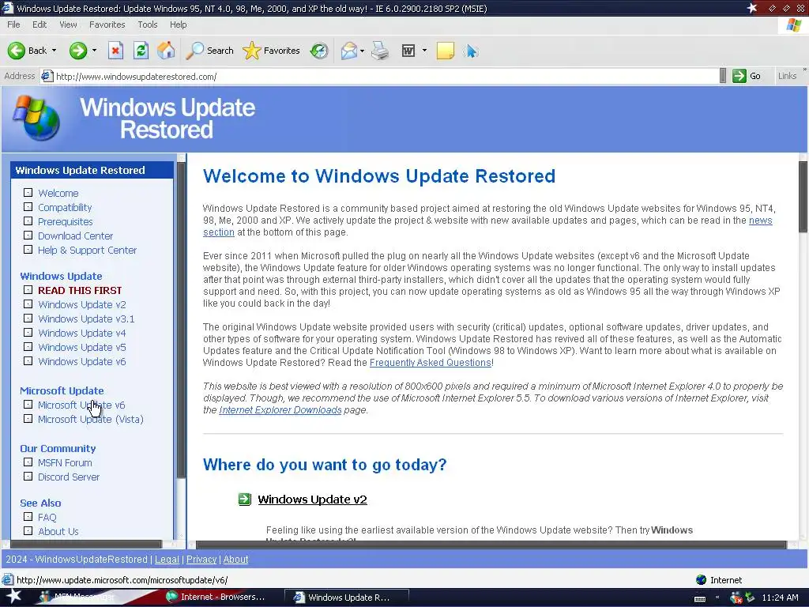809x607 pixels.
Task: Open the About Us sidebar link
Action: [58, 531]
